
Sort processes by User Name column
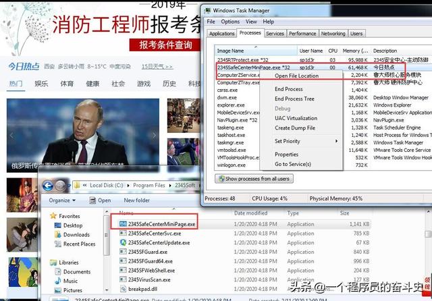(x=311, y=51)
